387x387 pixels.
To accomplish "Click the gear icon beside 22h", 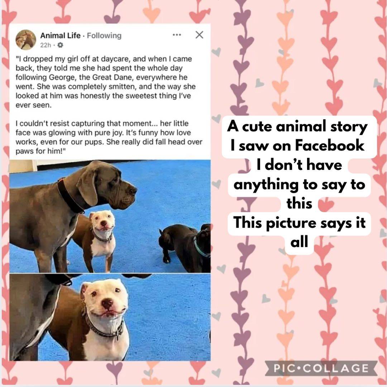I will pos(60,45).
